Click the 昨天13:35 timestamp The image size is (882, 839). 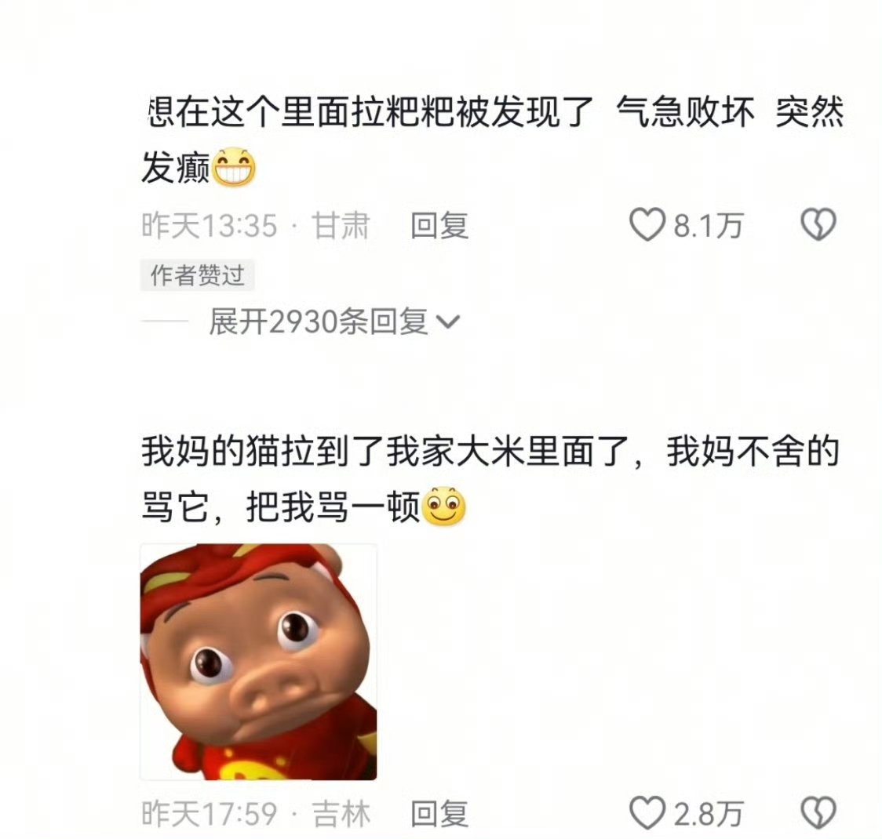click(210, 225)
